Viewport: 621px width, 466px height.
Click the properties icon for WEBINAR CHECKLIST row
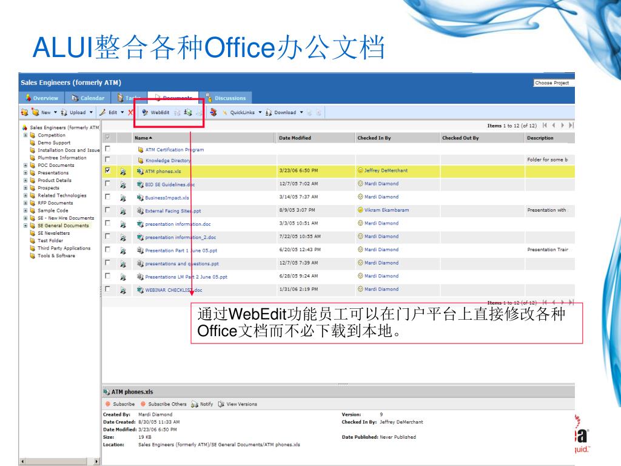(x=123, y=291)
